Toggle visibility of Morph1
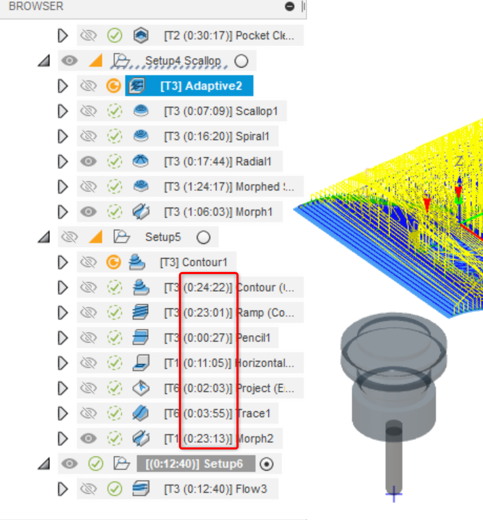Image resolution: width=483 pixels, height=520 pixels. click(x=89, y=212)
